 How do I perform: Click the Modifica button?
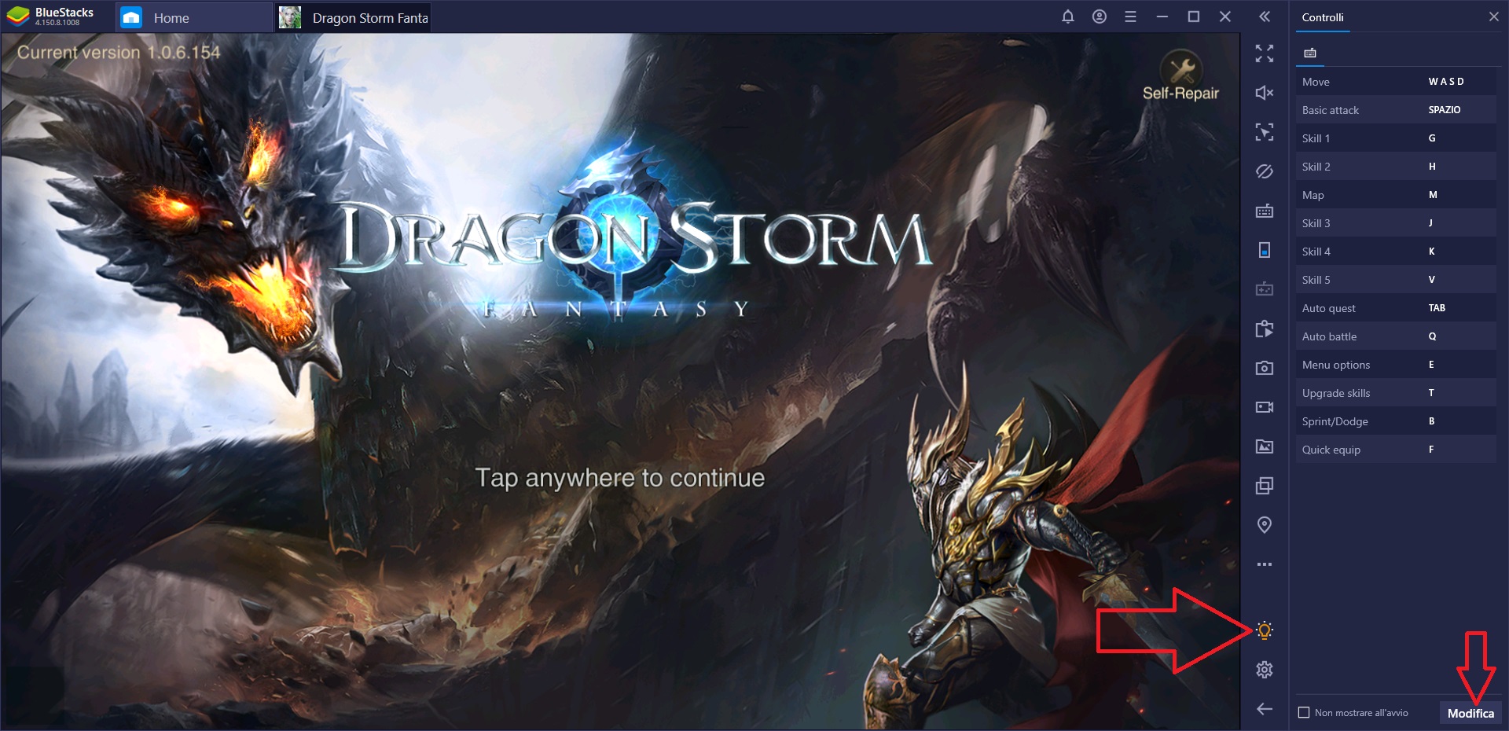[1470, 713]
